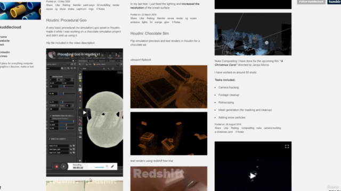
Task: Share the saint seiya tagged post
Action: (50, 5)
